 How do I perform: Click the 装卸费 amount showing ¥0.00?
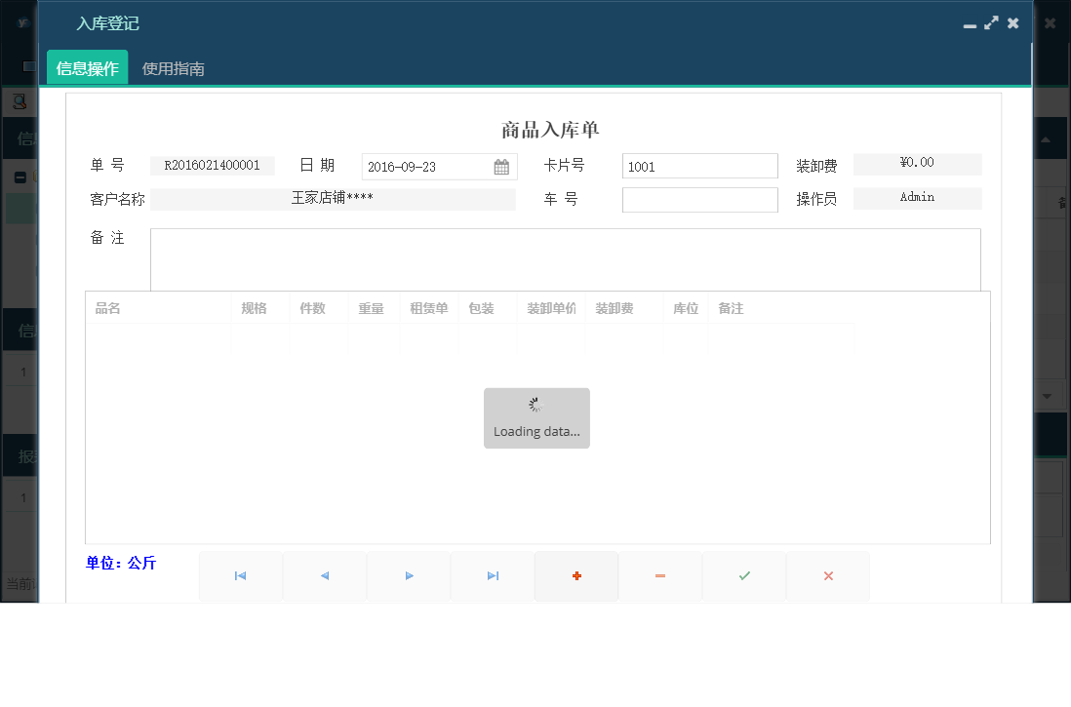(917, 164)
